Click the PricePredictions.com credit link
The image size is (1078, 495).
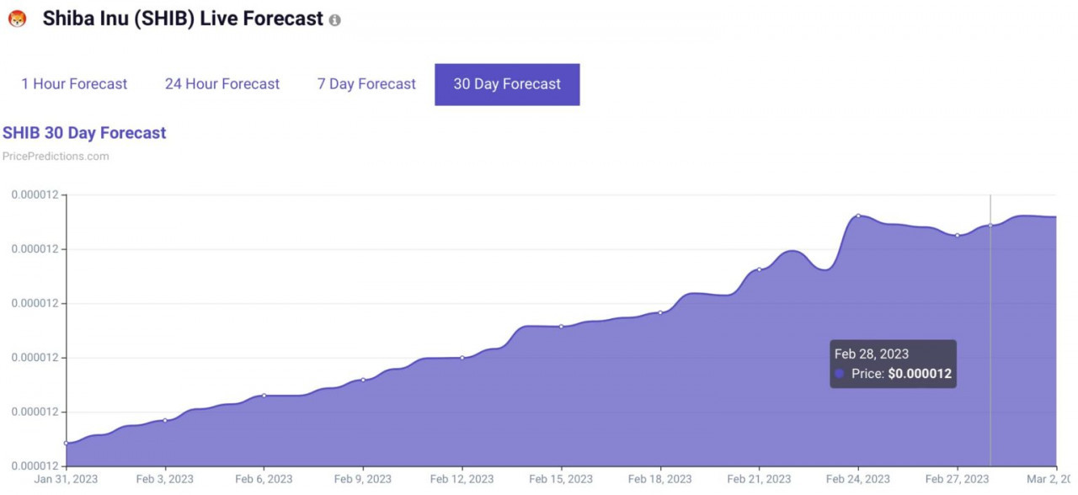(56, 156)
